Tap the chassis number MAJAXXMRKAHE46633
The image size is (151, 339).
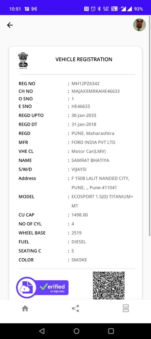click(x=95, y=91)
